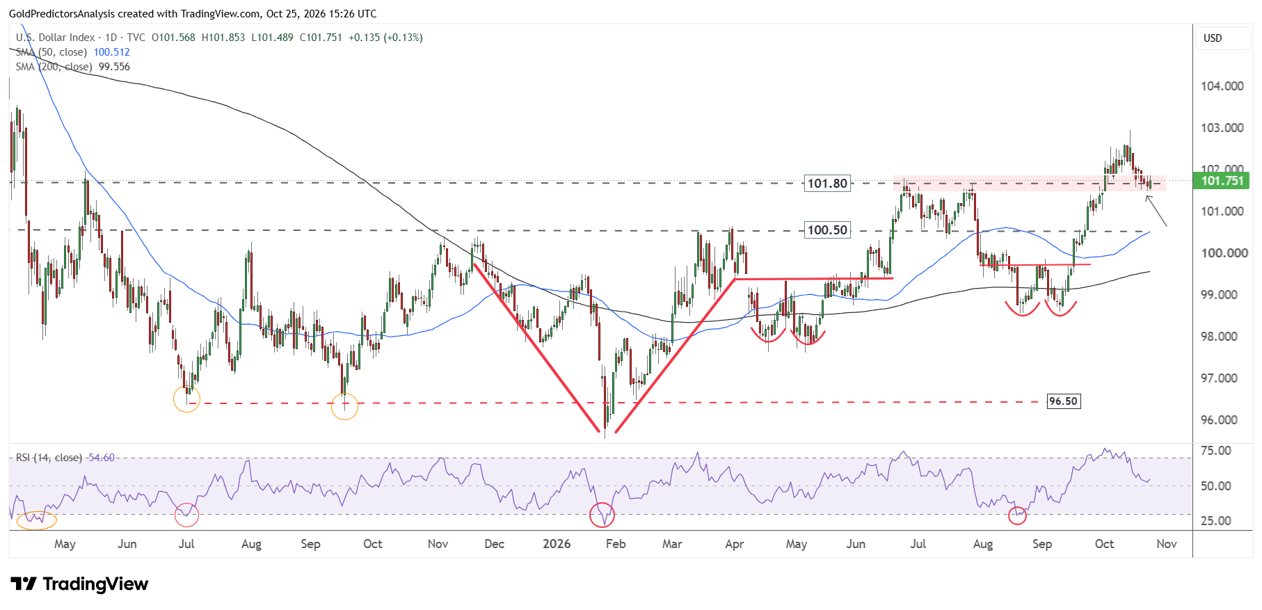
Task: Click the 104.000 price axis label
Action: pos(1222,86)
